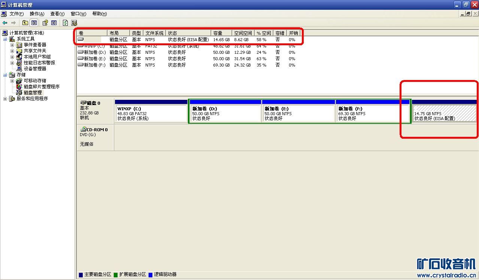
Task: Open the 操作(A) menu
Action: coord(37,14)
